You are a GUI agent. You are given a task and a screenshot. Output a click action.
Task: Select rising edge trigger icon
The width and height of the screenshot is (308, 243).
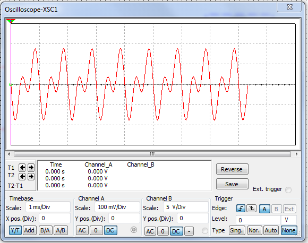click(241, 209)
